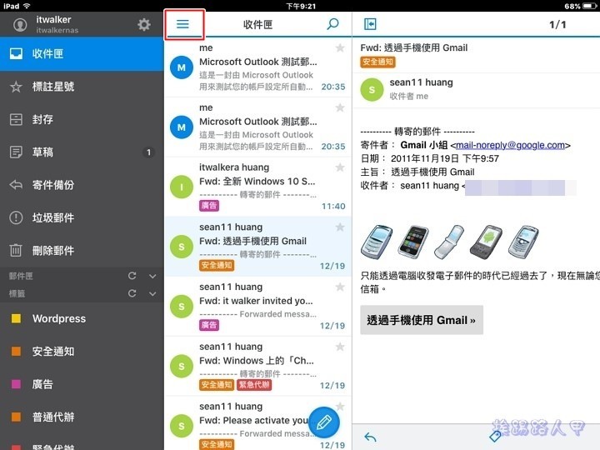Tap the 1/1 message counter
Viewport: 600px width, 450px height.
557,24
